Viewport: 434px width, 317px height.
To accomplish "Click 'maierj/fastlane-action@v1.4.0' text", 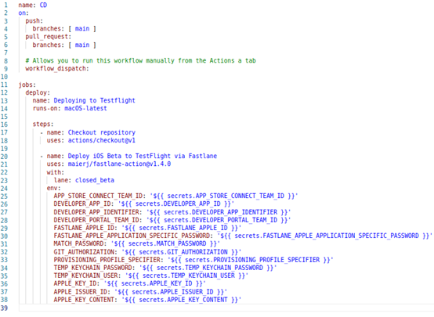I will [x=119, y=164].
